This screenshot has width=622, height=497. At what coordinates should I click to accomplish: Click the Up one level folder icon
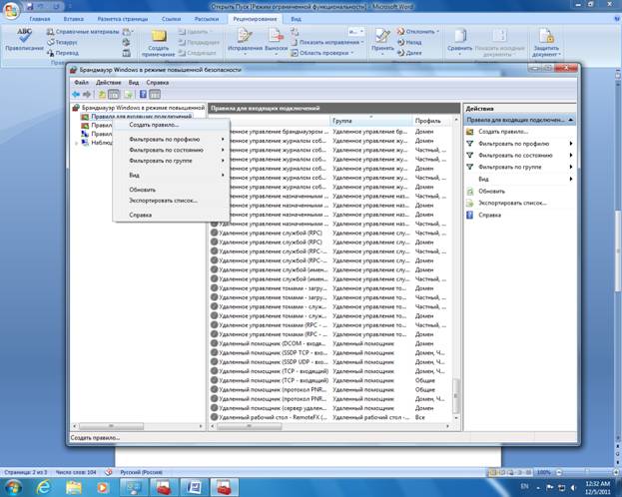point(102,95)
